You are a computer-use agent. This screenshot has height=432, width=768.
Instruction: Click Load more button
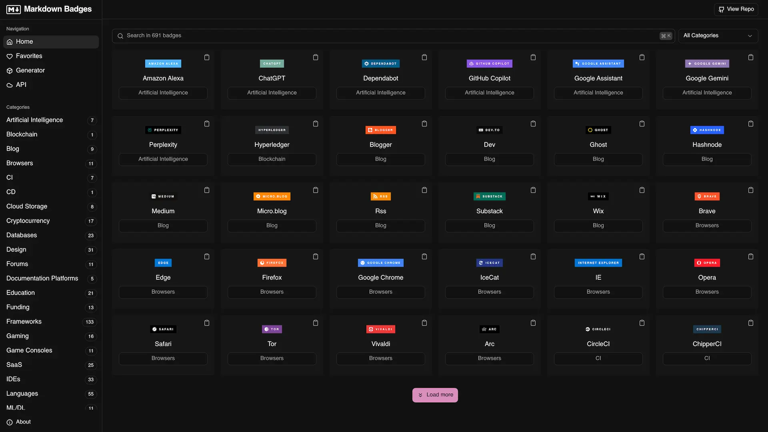[x=435, y=395]
